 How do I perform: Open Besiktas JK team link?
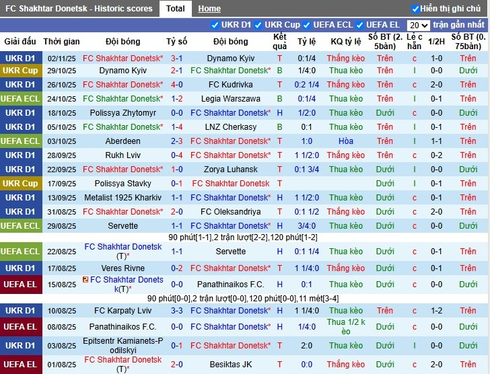coord(231,365)
